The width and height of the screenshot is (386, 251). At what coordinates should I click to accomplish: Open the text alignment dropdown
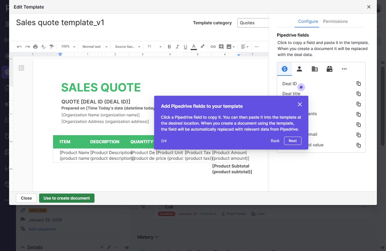tap(245, 47)
